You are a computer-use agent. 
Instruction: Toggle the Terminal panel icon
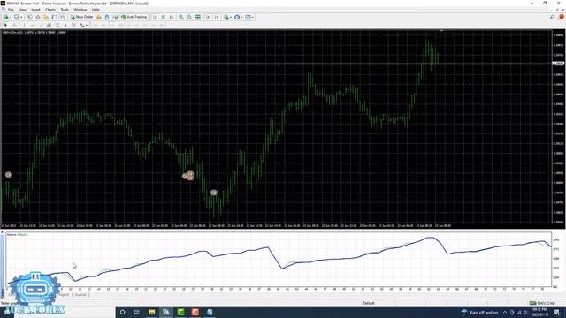54,17
